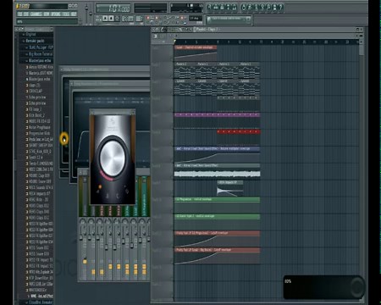Arm the transport Record button
The height and width of the screenshot is (305, 381).
coord(118,19)
